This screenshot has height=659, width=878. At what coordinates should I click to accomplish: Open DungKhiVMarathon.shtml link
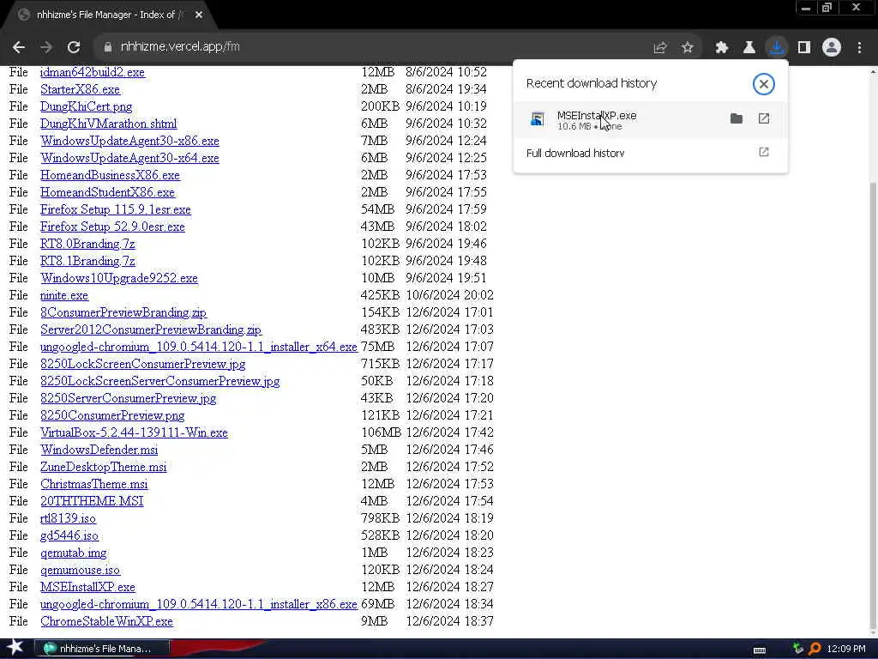tap(109, 124)
